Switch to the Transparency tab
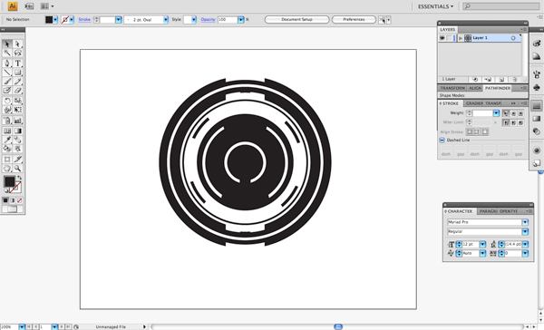This screenshot has height=330, width=544. pos(493,103)
